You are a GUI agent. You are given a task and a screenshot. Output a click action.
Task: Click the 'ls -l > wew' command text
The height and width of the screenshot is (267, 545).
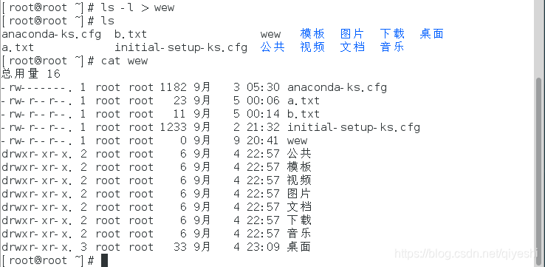(137, 7)
